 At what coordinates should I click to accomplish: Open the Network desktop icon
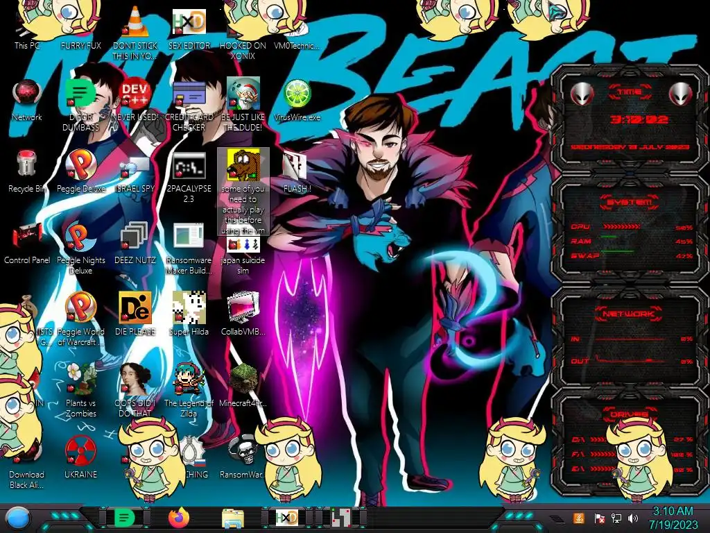[27, 94]
